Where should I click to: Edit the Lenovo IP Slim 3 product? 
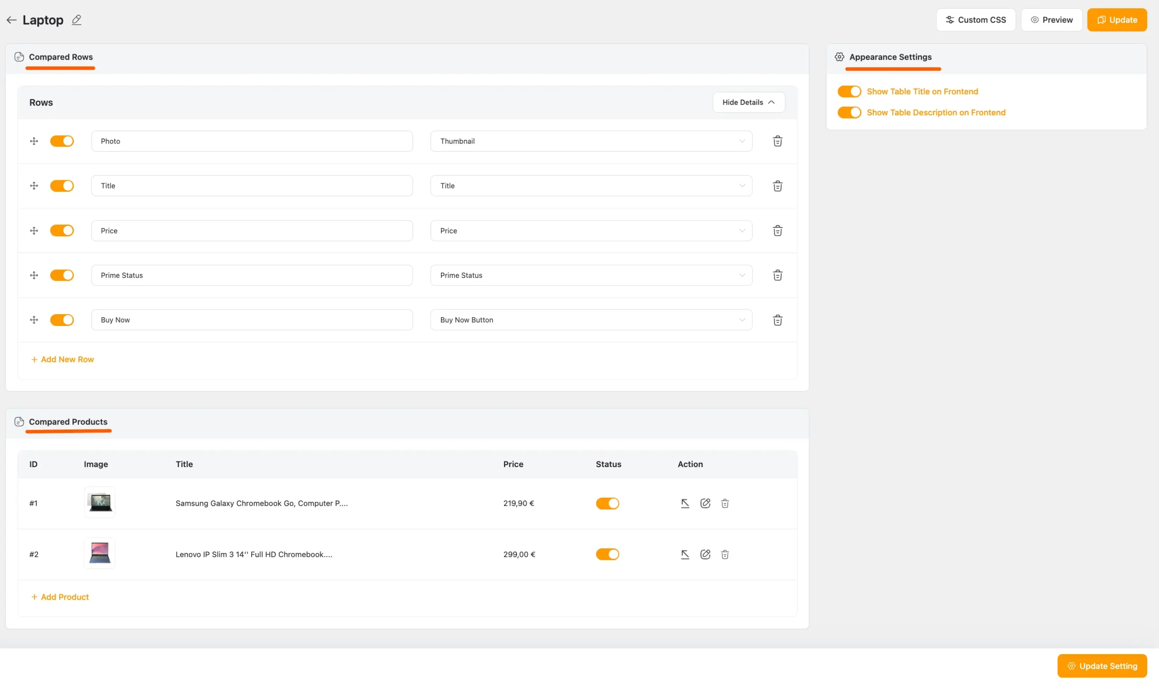705,555
